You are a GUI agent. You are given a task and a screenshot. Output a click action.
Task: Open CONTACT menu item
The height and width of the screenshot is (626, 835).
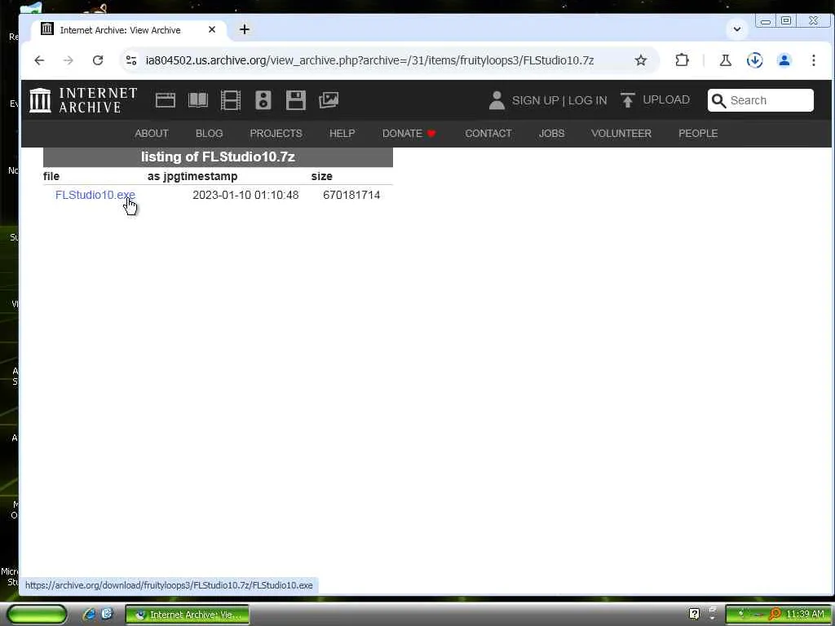point(488,134)
